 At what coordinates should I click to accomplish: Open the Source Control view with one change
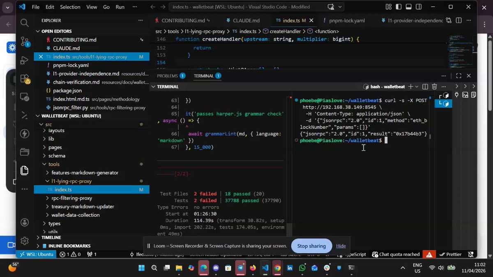[25, 41]
